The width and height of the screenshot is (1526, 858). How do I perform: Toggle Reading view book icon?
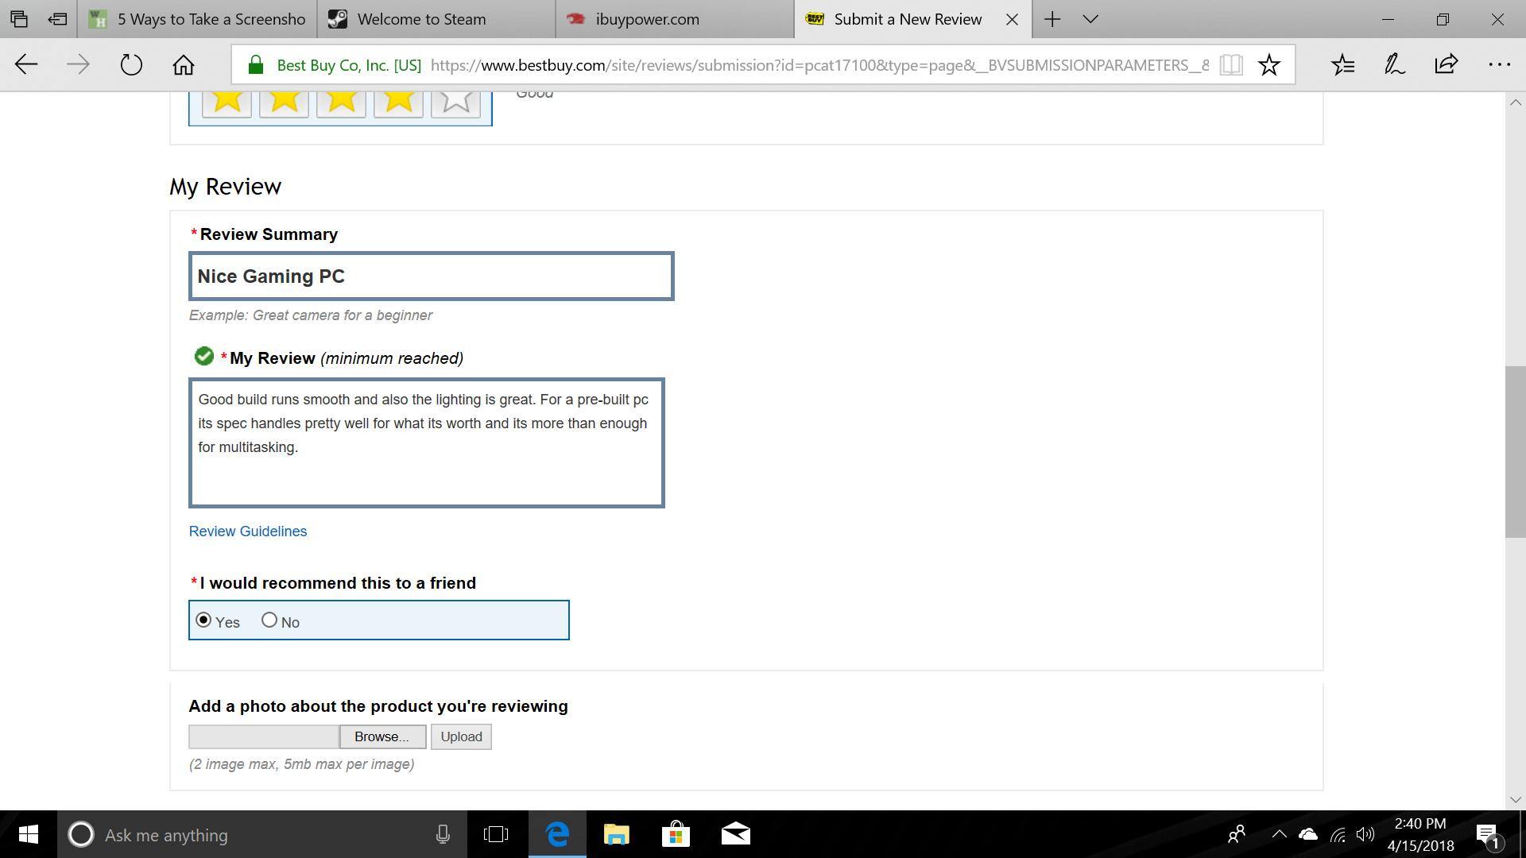pyautogui.click(x=1230, y=65)
